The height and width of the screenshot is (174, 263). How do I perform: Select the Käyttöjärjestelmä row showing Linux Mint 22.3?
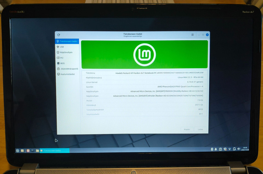coord(144,78)
